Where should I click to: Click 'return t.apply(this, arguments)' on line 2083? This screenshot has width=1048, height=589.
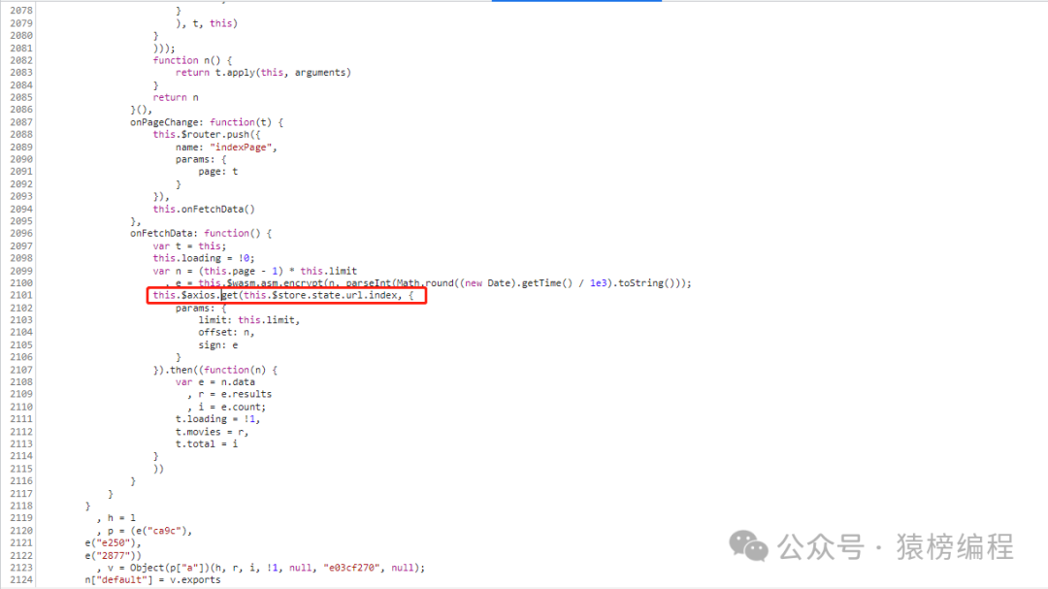coord(263,72)
